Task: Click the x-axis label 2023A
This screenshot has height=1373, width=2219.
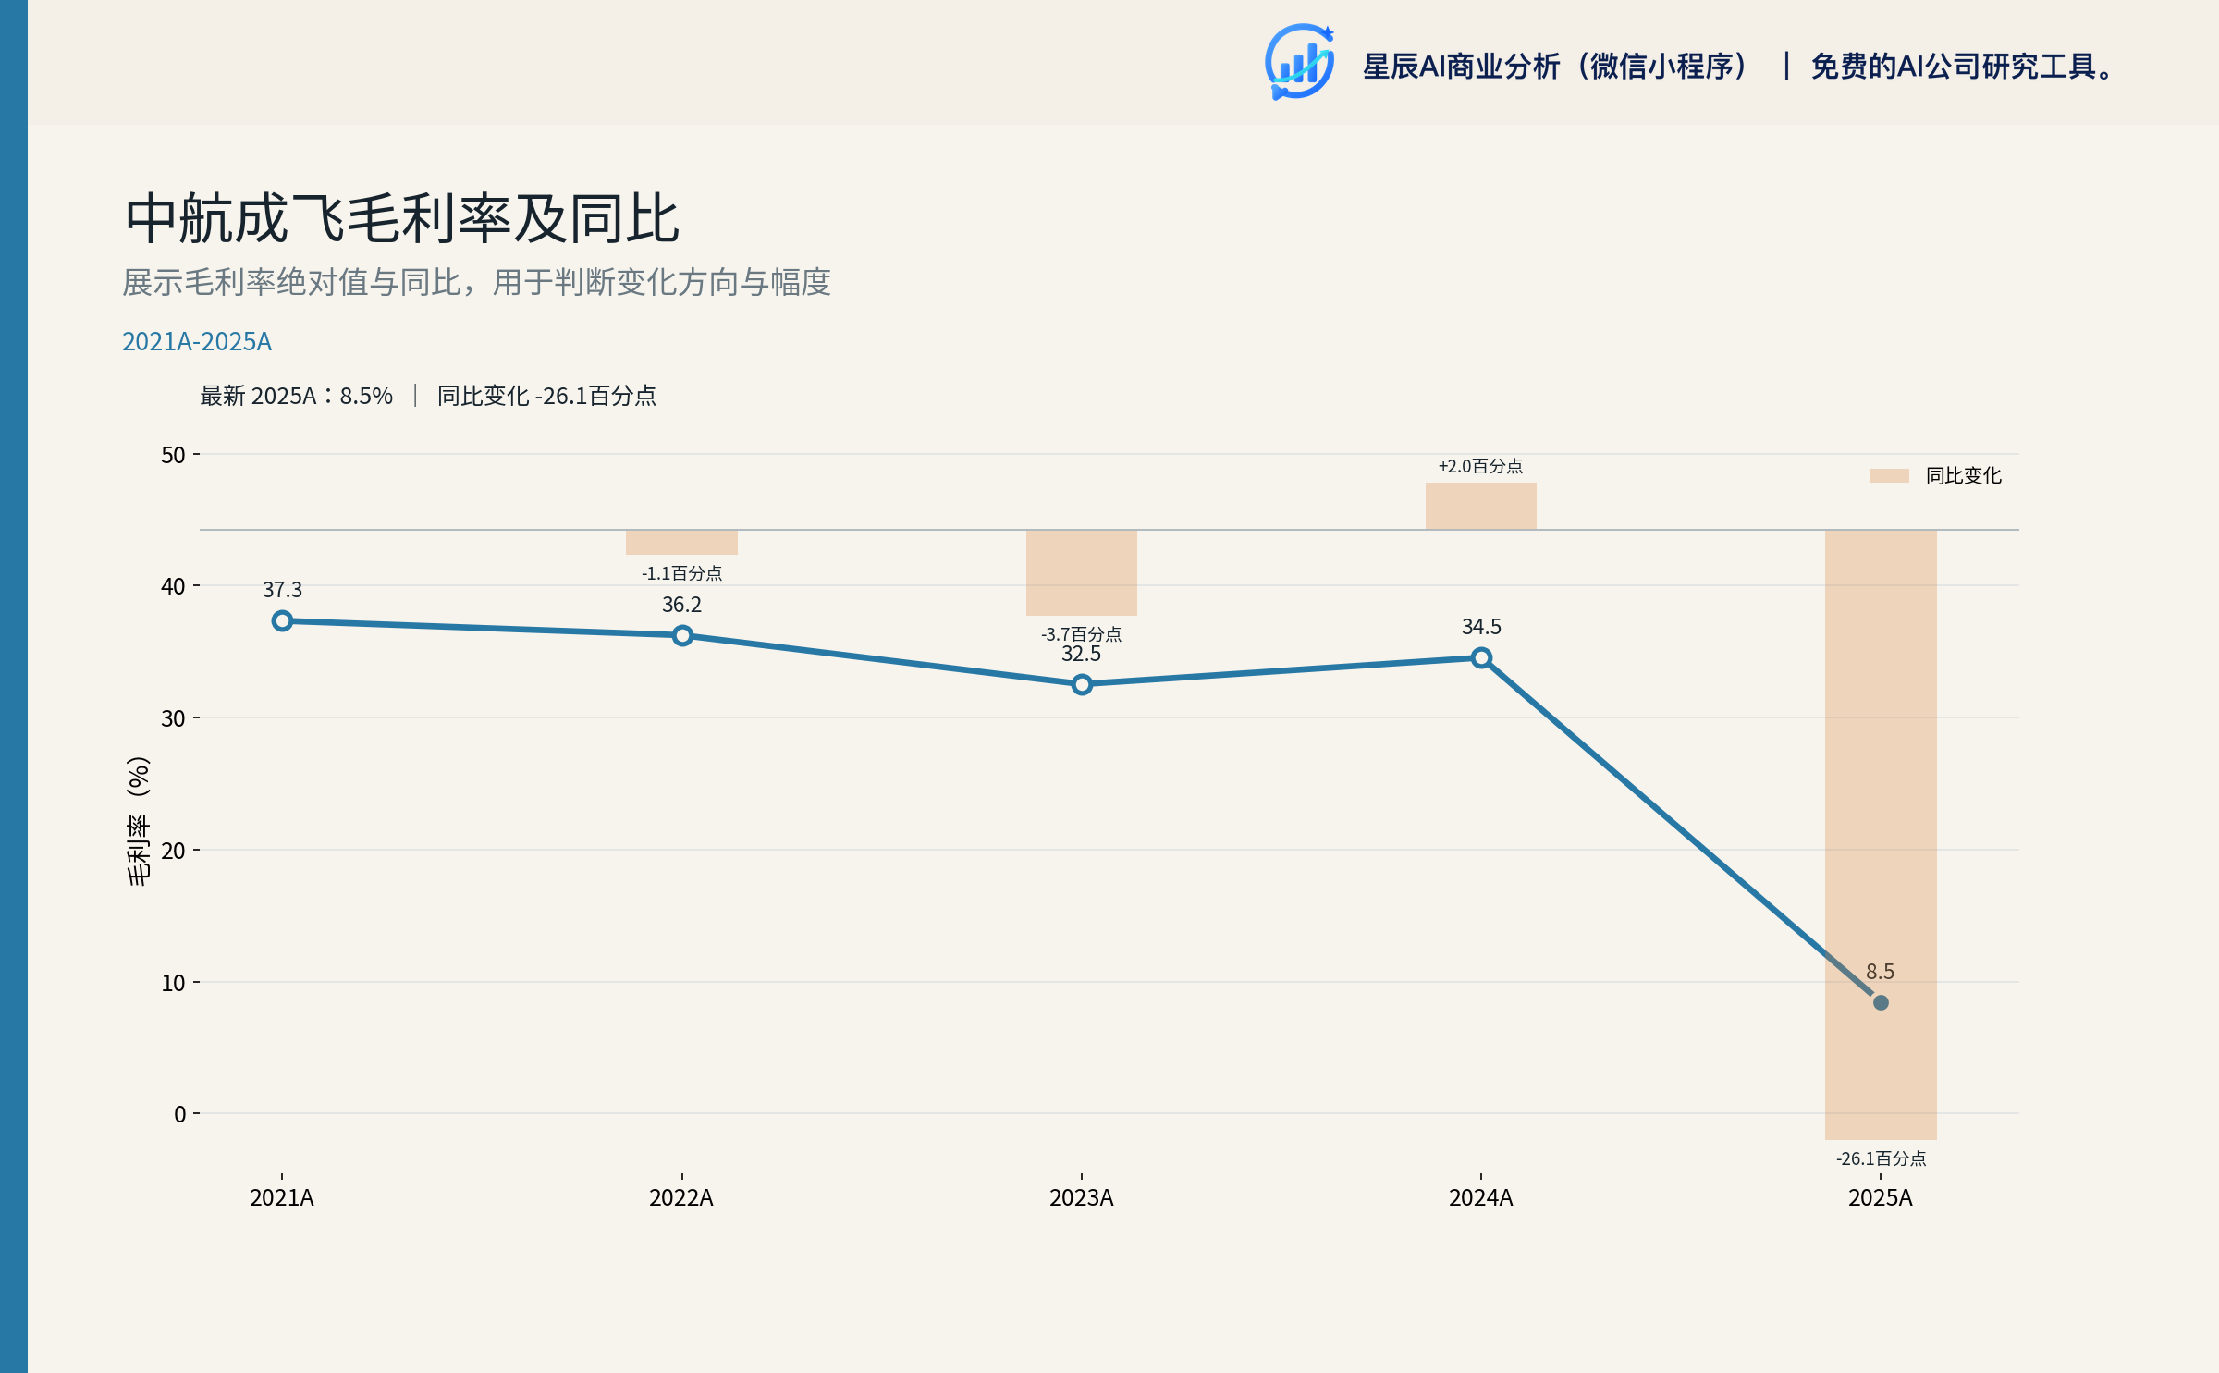Action: pyautogui.click(x=1082, y=1198)
